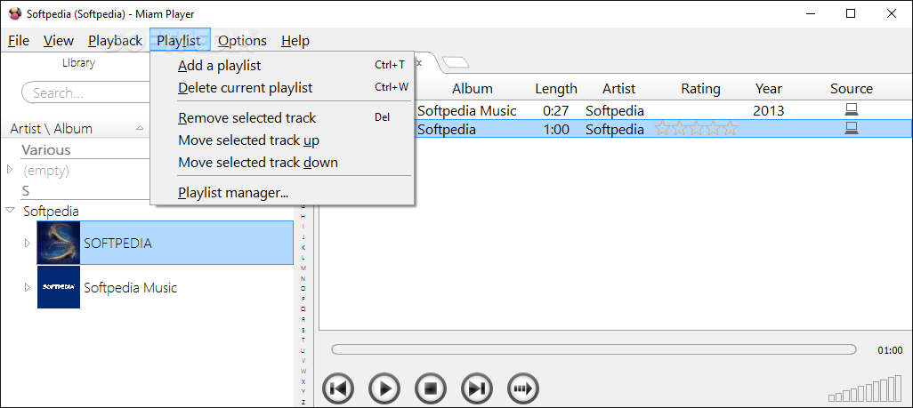
Task: Click the '1:00' length cell
Action: [556, 129]
